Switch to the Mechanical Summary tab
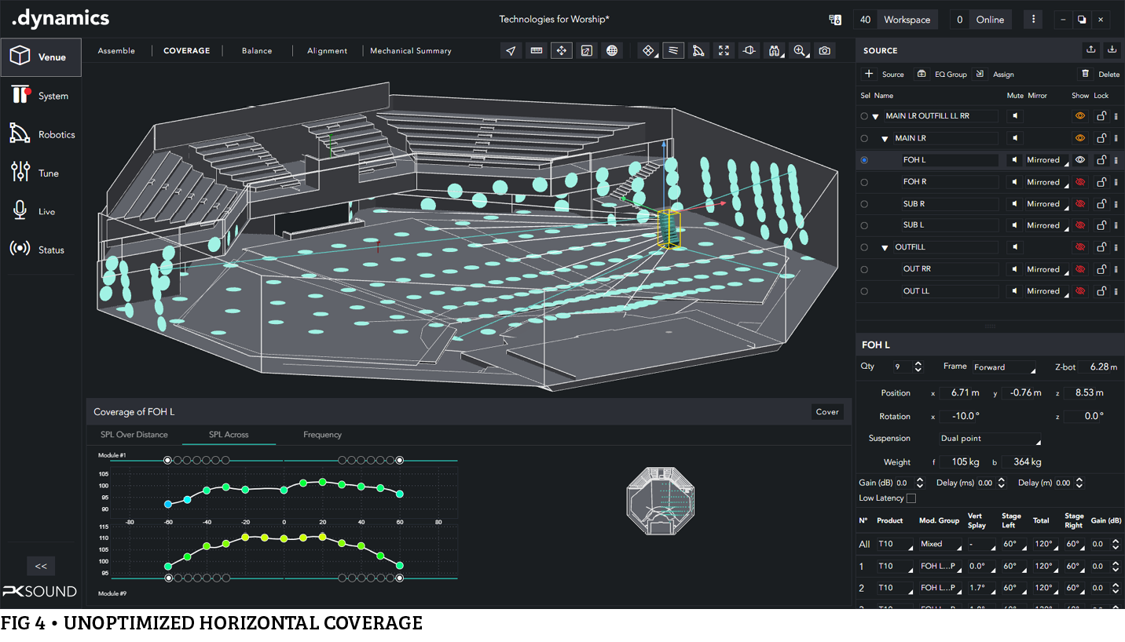The height and width of the screenshot is (642, 1125). pos(410,51)
